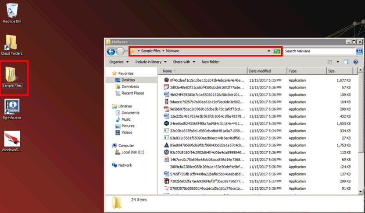Toggle the preview pane icon
The height and width of the screenshot is (213, 365).
pos(346,62)
